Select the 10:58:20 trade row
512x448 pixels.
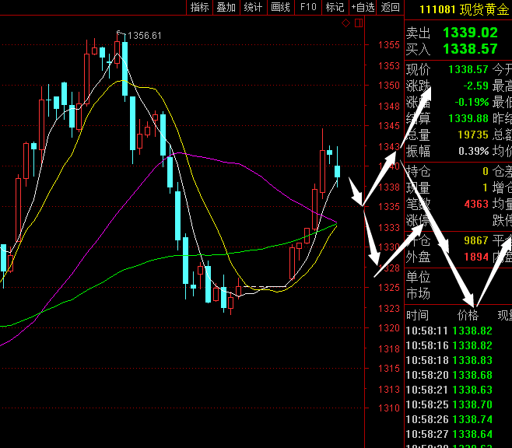pyautogui.click(x=449, y=375)
